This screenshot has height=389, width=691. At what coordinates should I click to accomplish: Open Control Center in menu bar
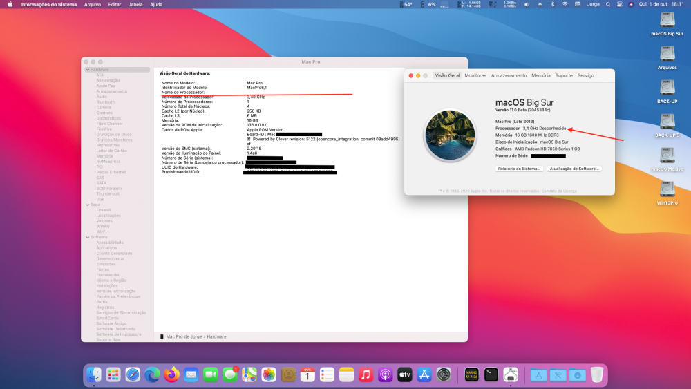pos(620,4)
